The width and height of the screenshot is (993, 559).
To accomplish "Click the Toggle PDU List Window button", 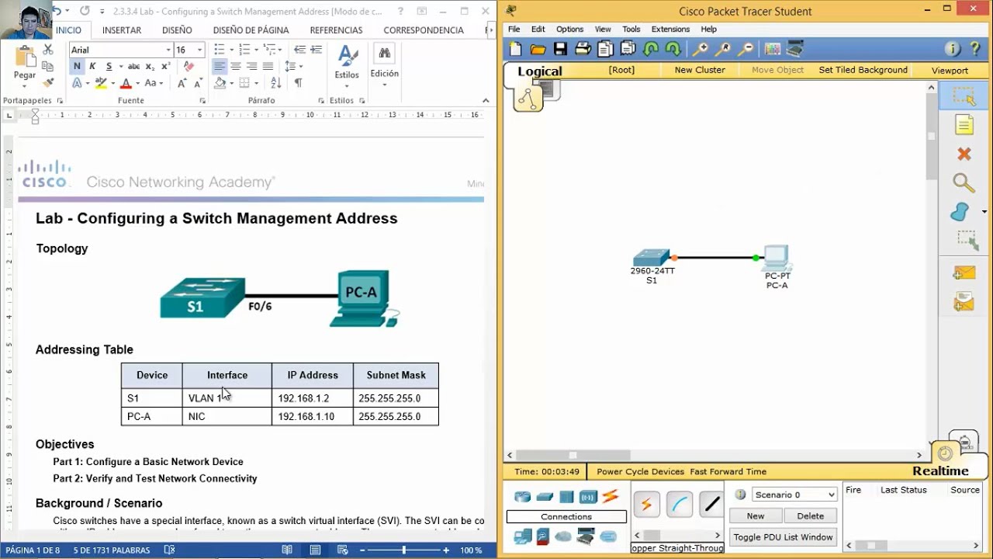I will point(783,537).
